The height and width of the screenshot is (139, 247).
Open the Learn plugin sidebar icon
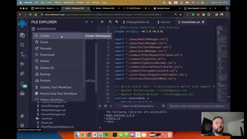click(x=22, y=93)
